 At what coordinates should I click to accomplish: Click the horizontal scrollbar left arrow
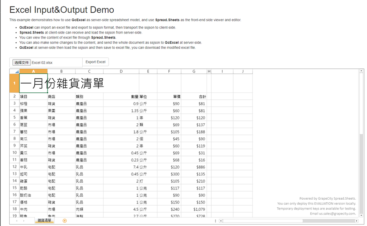coord(221,220)
